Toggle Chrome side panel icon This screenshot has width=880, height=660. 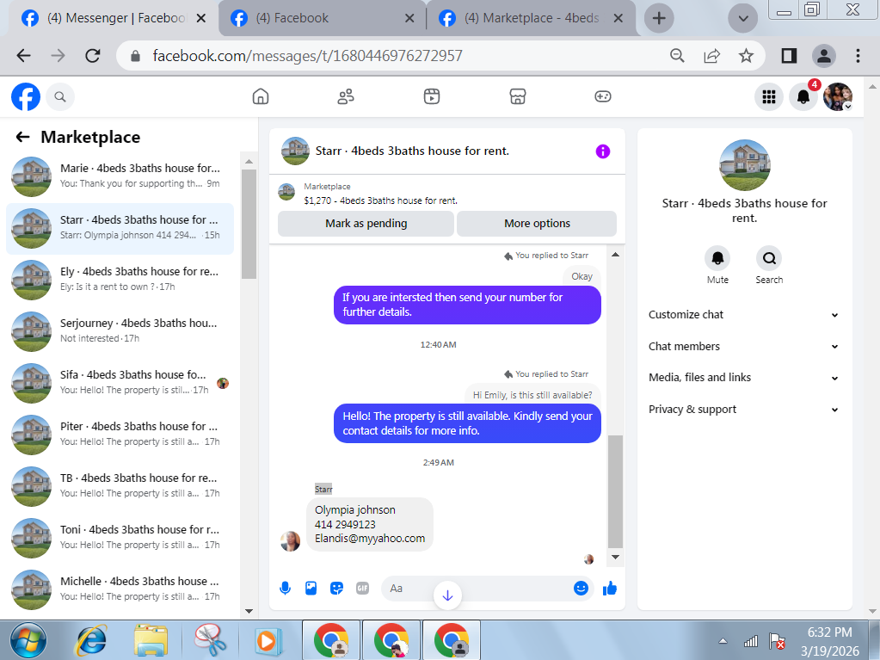click(x=789, y=56)
